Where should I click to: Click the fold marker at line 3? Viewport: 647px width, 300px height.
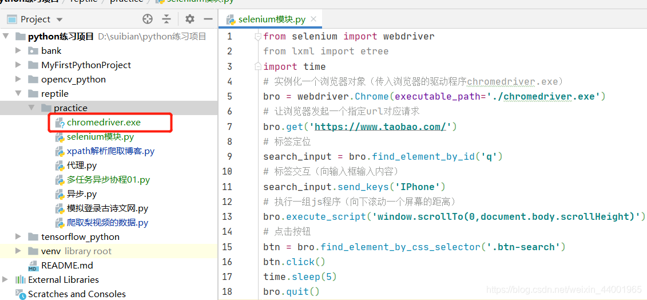(x=258, y=66)
